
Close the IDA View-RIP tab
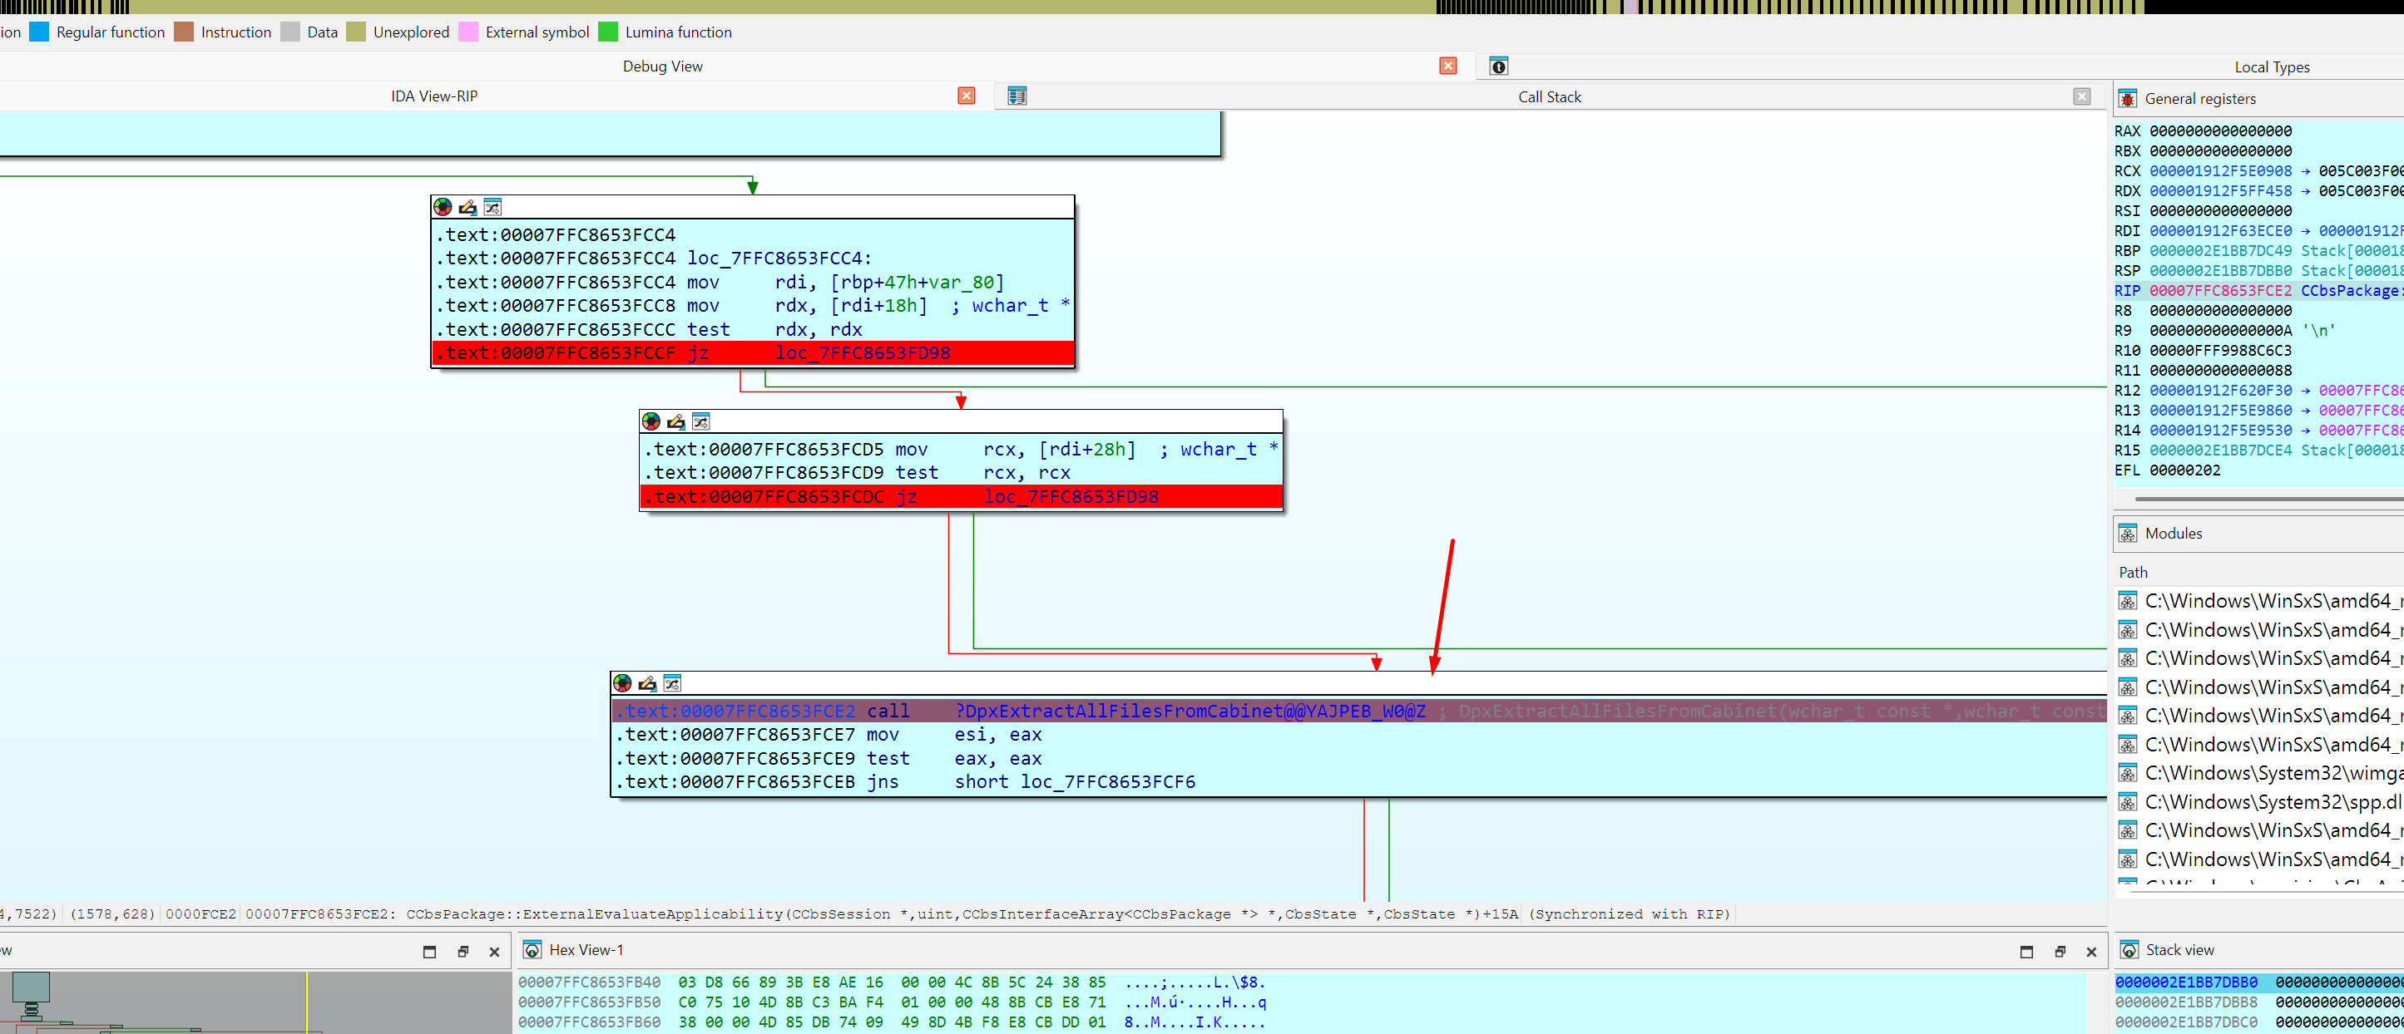[x=967, y=96]
